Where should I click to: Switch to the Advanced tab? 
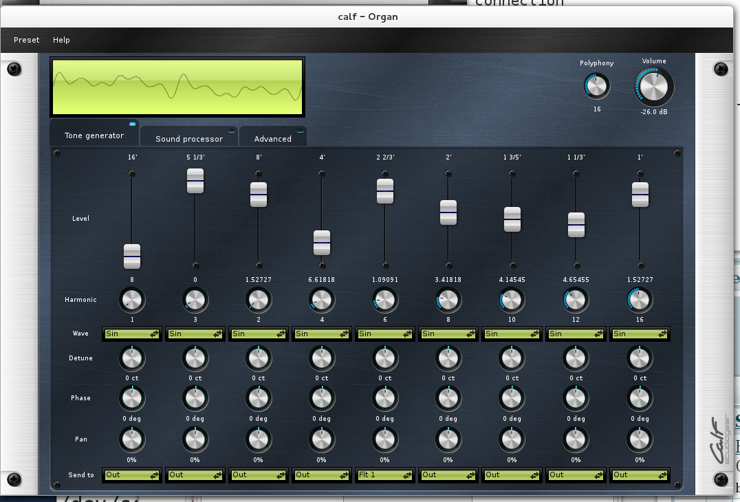coord(273,138)
